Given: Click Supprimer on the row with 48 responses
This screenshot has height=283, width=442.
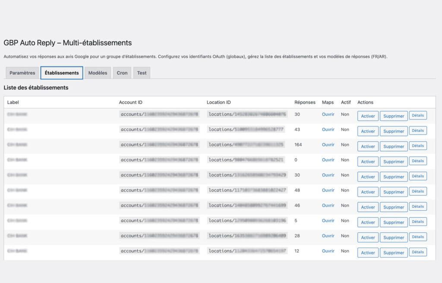Looking at the screenshot, I should pos(394,192).
